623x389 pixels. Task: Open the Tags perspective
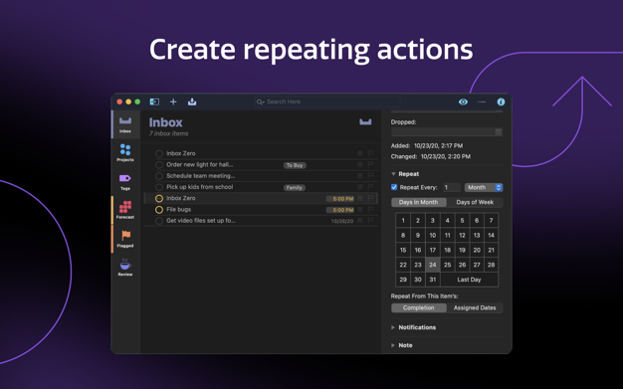click(x=125, y=182)
